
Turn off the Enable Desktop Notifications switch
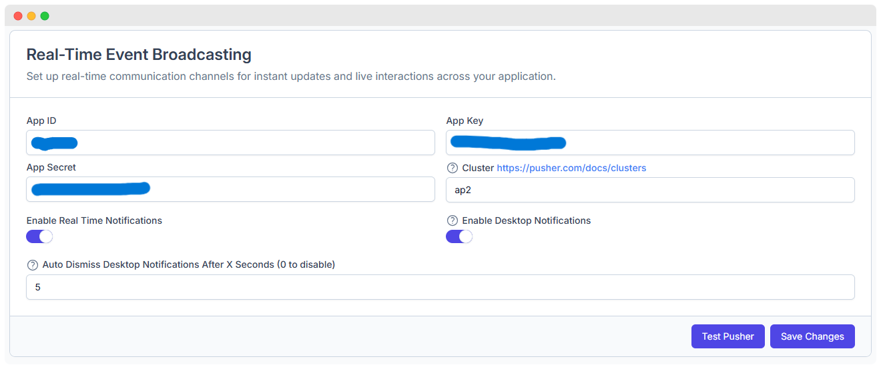tap(459, 236)
